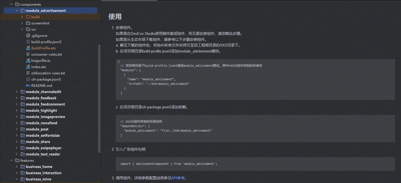Collapse the components folder chevron
The height and width of the screenshot is (183, 401).
coord(11,4)
